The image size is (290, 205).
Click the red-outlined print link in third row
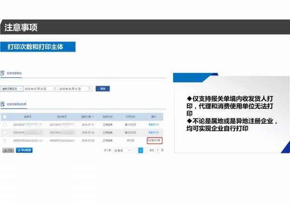154,140
